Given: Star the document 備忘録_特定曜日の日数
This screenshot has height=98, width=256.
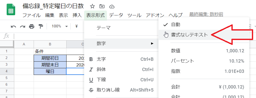Looking at the screenshot, I should 92,6.
